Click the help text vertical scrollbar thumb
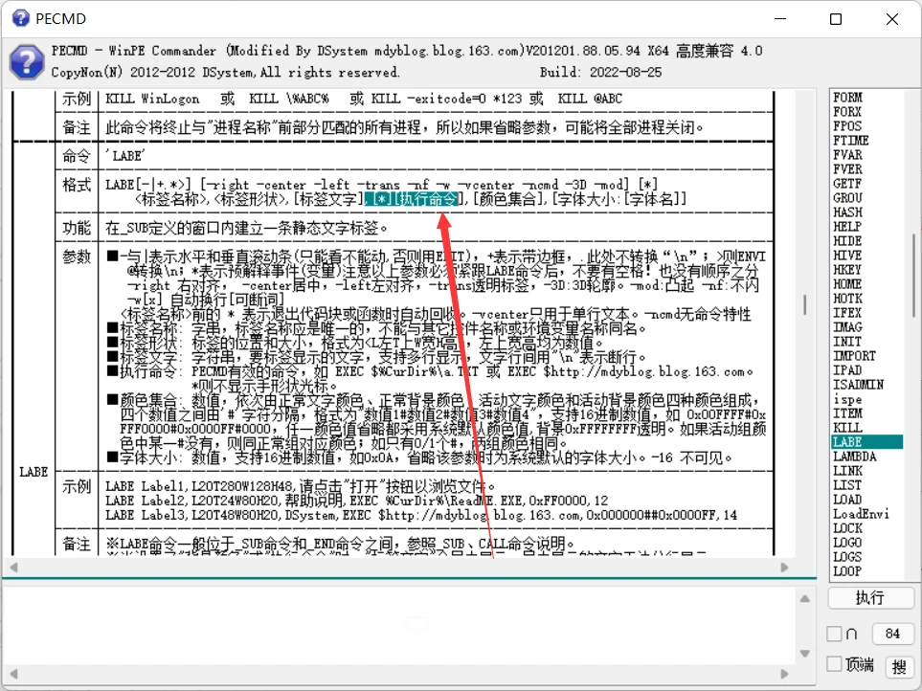This screenshot has width=922, height=691. click(x=804, y=304)
